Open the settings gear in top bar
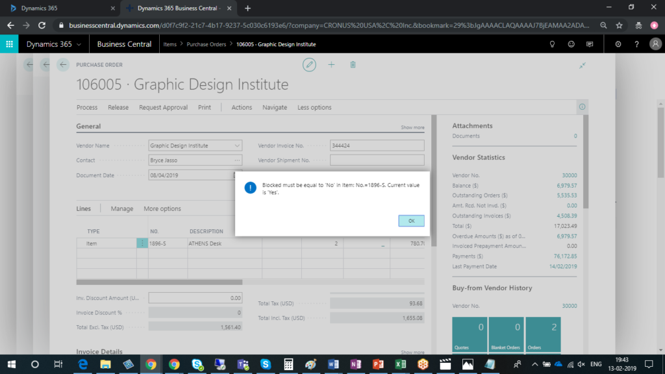This screenshot has height=374, width=665. point(618,44)
